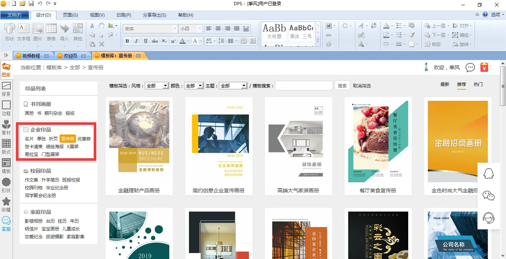Image resolution: width=506 pixels, height=259 pixels.
Task: Click the 模板搜索 template search input field
Action: [304, 86]
